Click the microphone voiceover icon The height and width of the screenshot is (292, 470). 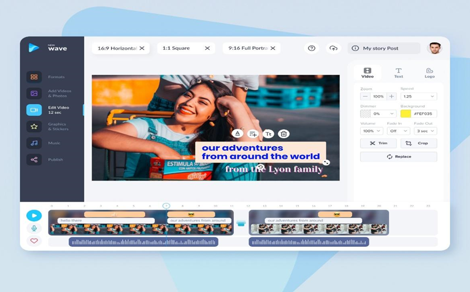[34, 229]
